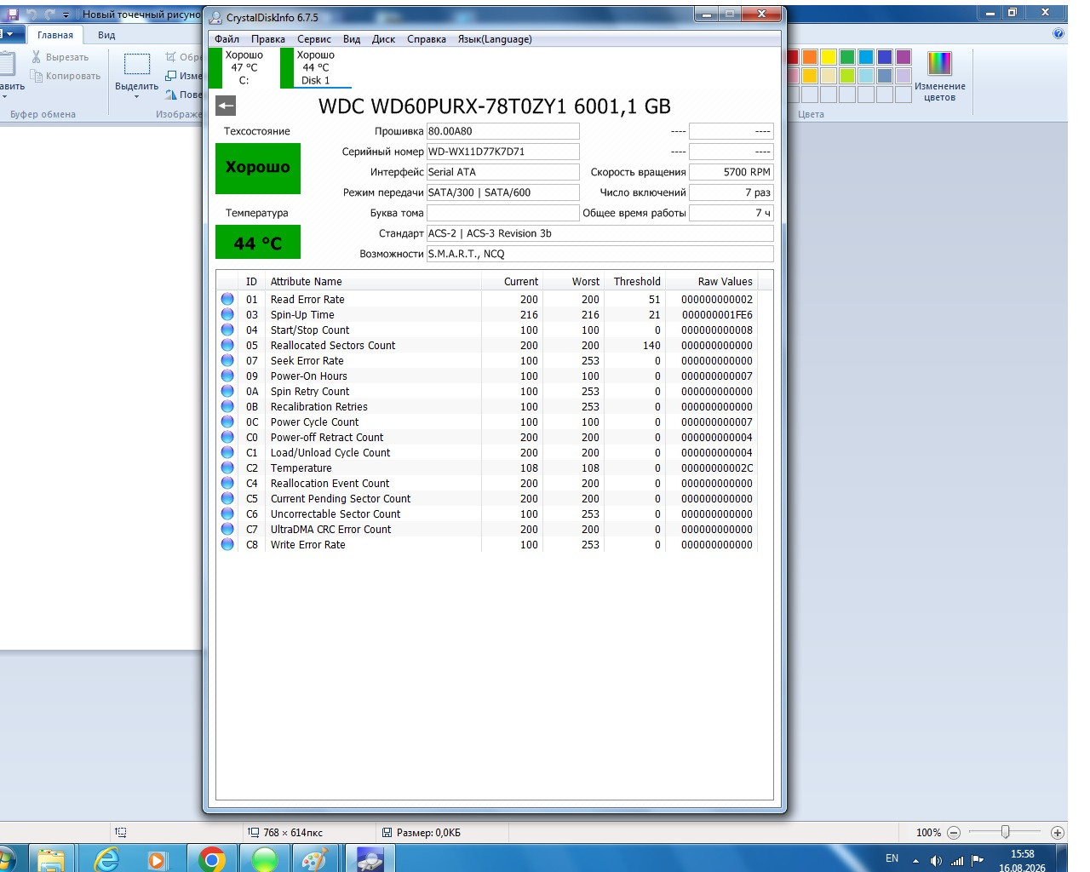
Task: Zoom out with the Paint minus button
Action: point(954,833)
